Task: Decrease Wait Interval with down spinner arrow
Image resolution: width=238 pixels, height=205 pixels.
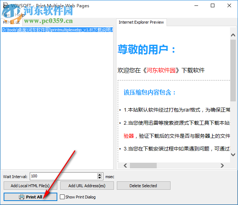Action: click(x=99, y=178)
